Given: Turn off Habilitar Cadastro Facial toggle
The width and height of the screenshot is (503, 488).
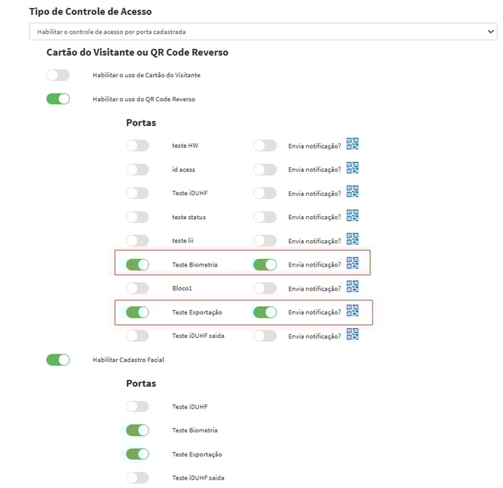Looking at the screenshot, I should 58,360.
